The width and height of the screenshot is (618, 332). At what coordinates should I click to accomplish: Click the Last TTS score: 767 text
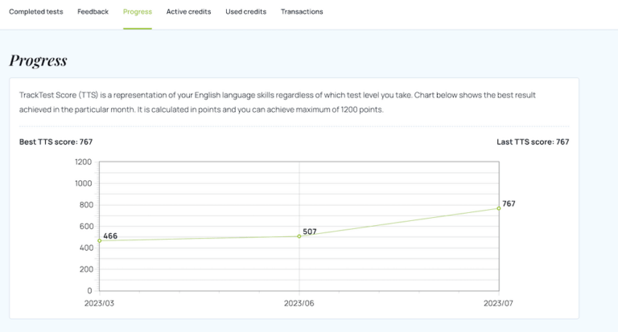click(533, 141)
